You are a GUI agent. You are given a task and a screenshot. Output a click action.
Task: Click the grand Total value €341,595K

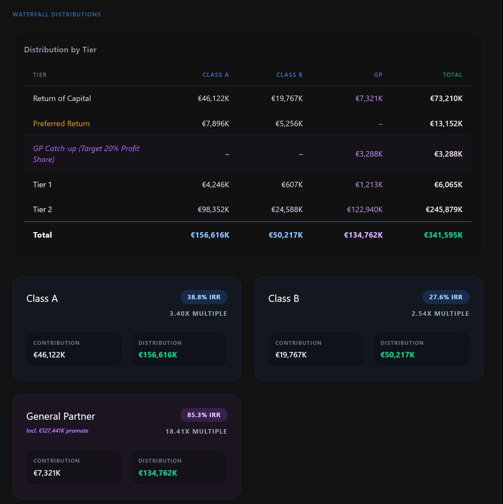coord(443,235)
